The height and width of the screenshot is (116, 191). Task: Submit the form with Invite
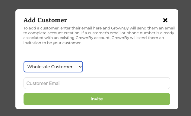[97, 99]
